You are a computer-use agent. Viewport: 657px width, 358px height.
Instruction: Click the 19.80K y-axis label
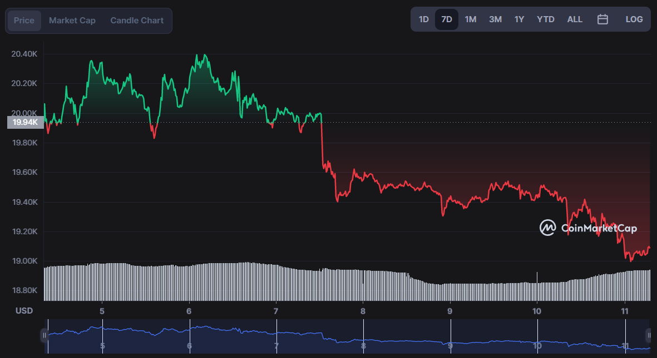[24, 143]
